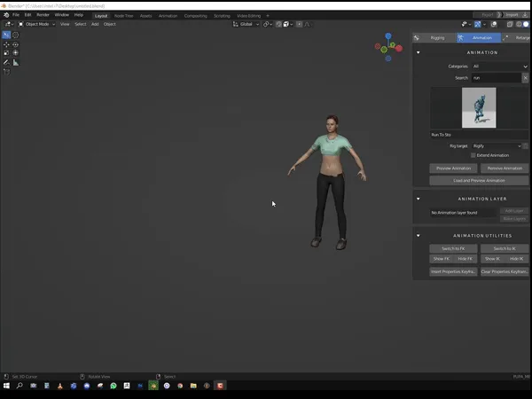Open the Categories All dropdown

tap(500, 66)
